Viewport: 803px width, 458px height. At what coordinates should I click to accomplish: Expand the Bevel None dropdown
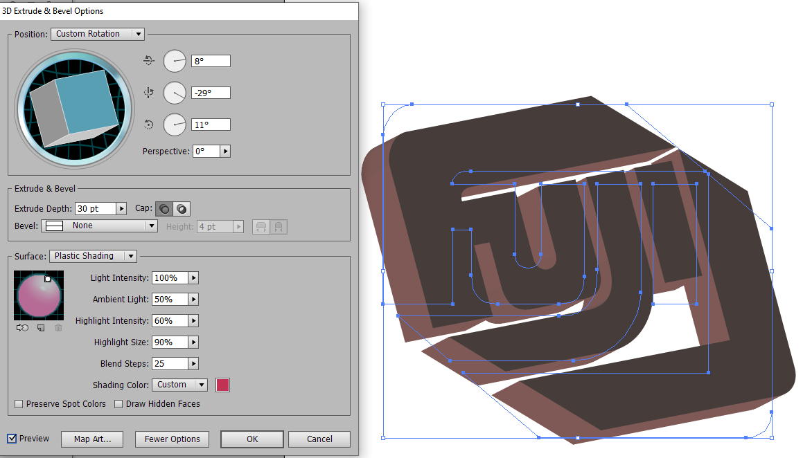(x=100, y=226)
